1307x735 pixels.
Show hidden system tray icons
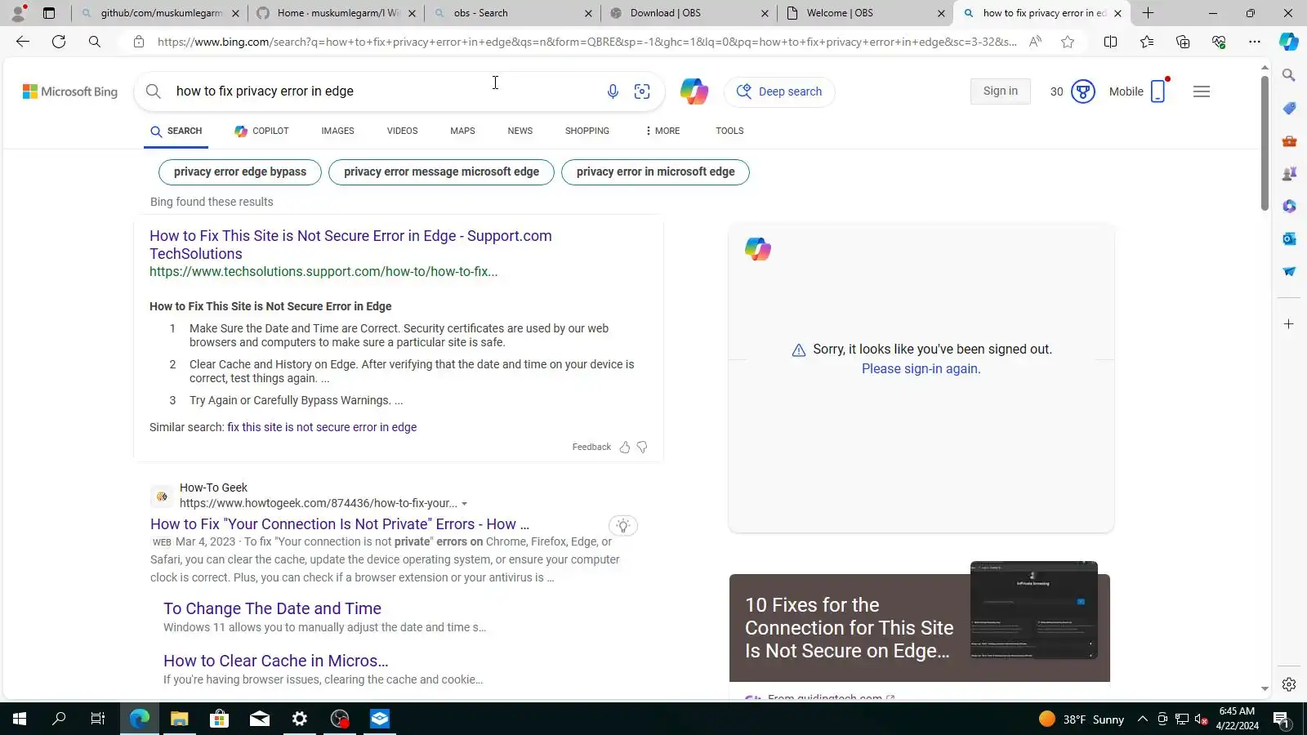click(x=1143, y=719)
